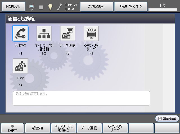Open the OPC-UA サーバ monitor icon
Screen dimensions: 180x134
click(91, 34)
